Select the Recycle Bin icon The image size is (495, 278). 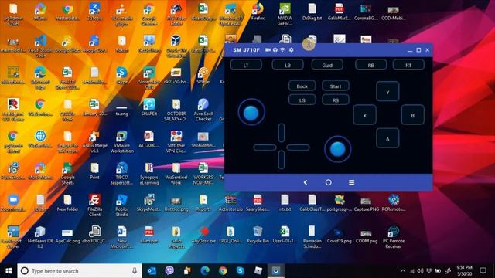(x=258, y=235)
